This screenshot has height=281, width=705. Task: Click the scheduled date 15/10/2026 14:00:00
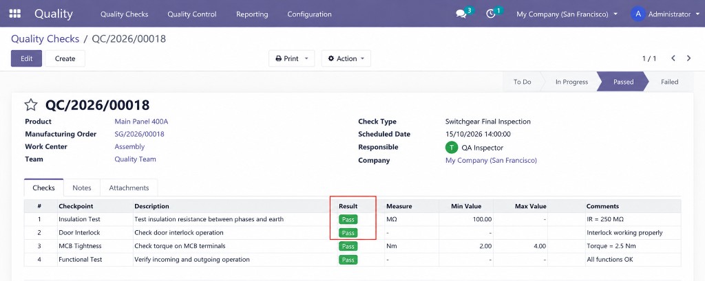point(478,134)
